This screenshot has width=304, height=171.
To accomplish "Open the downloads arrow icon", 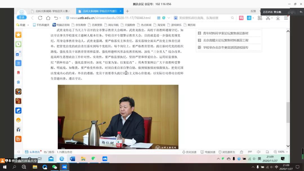I will [278, 18].
